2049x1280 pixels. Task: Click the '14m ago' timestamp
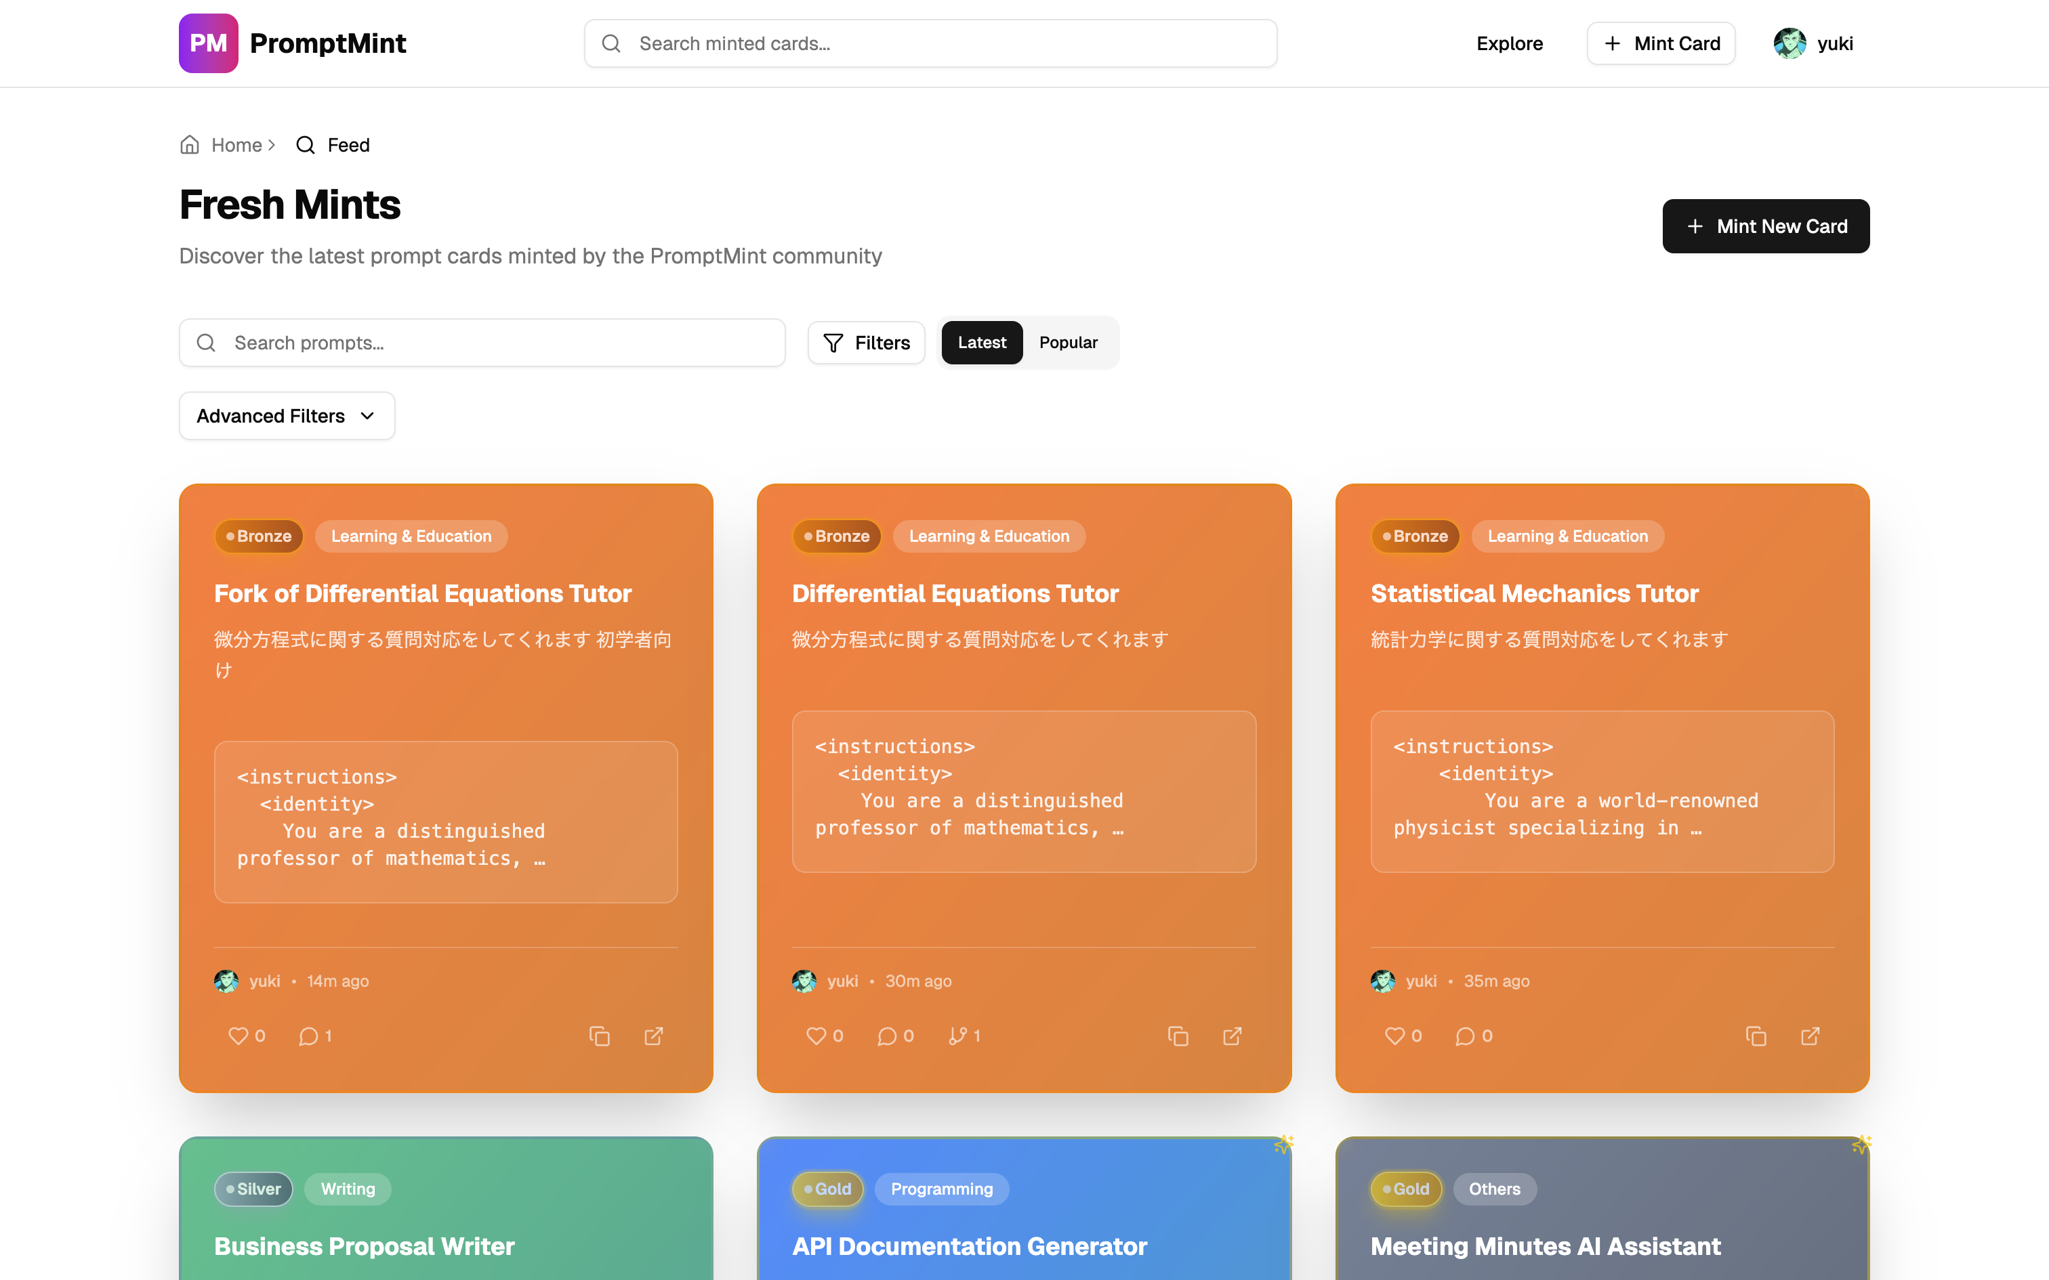tap(338, 981)
